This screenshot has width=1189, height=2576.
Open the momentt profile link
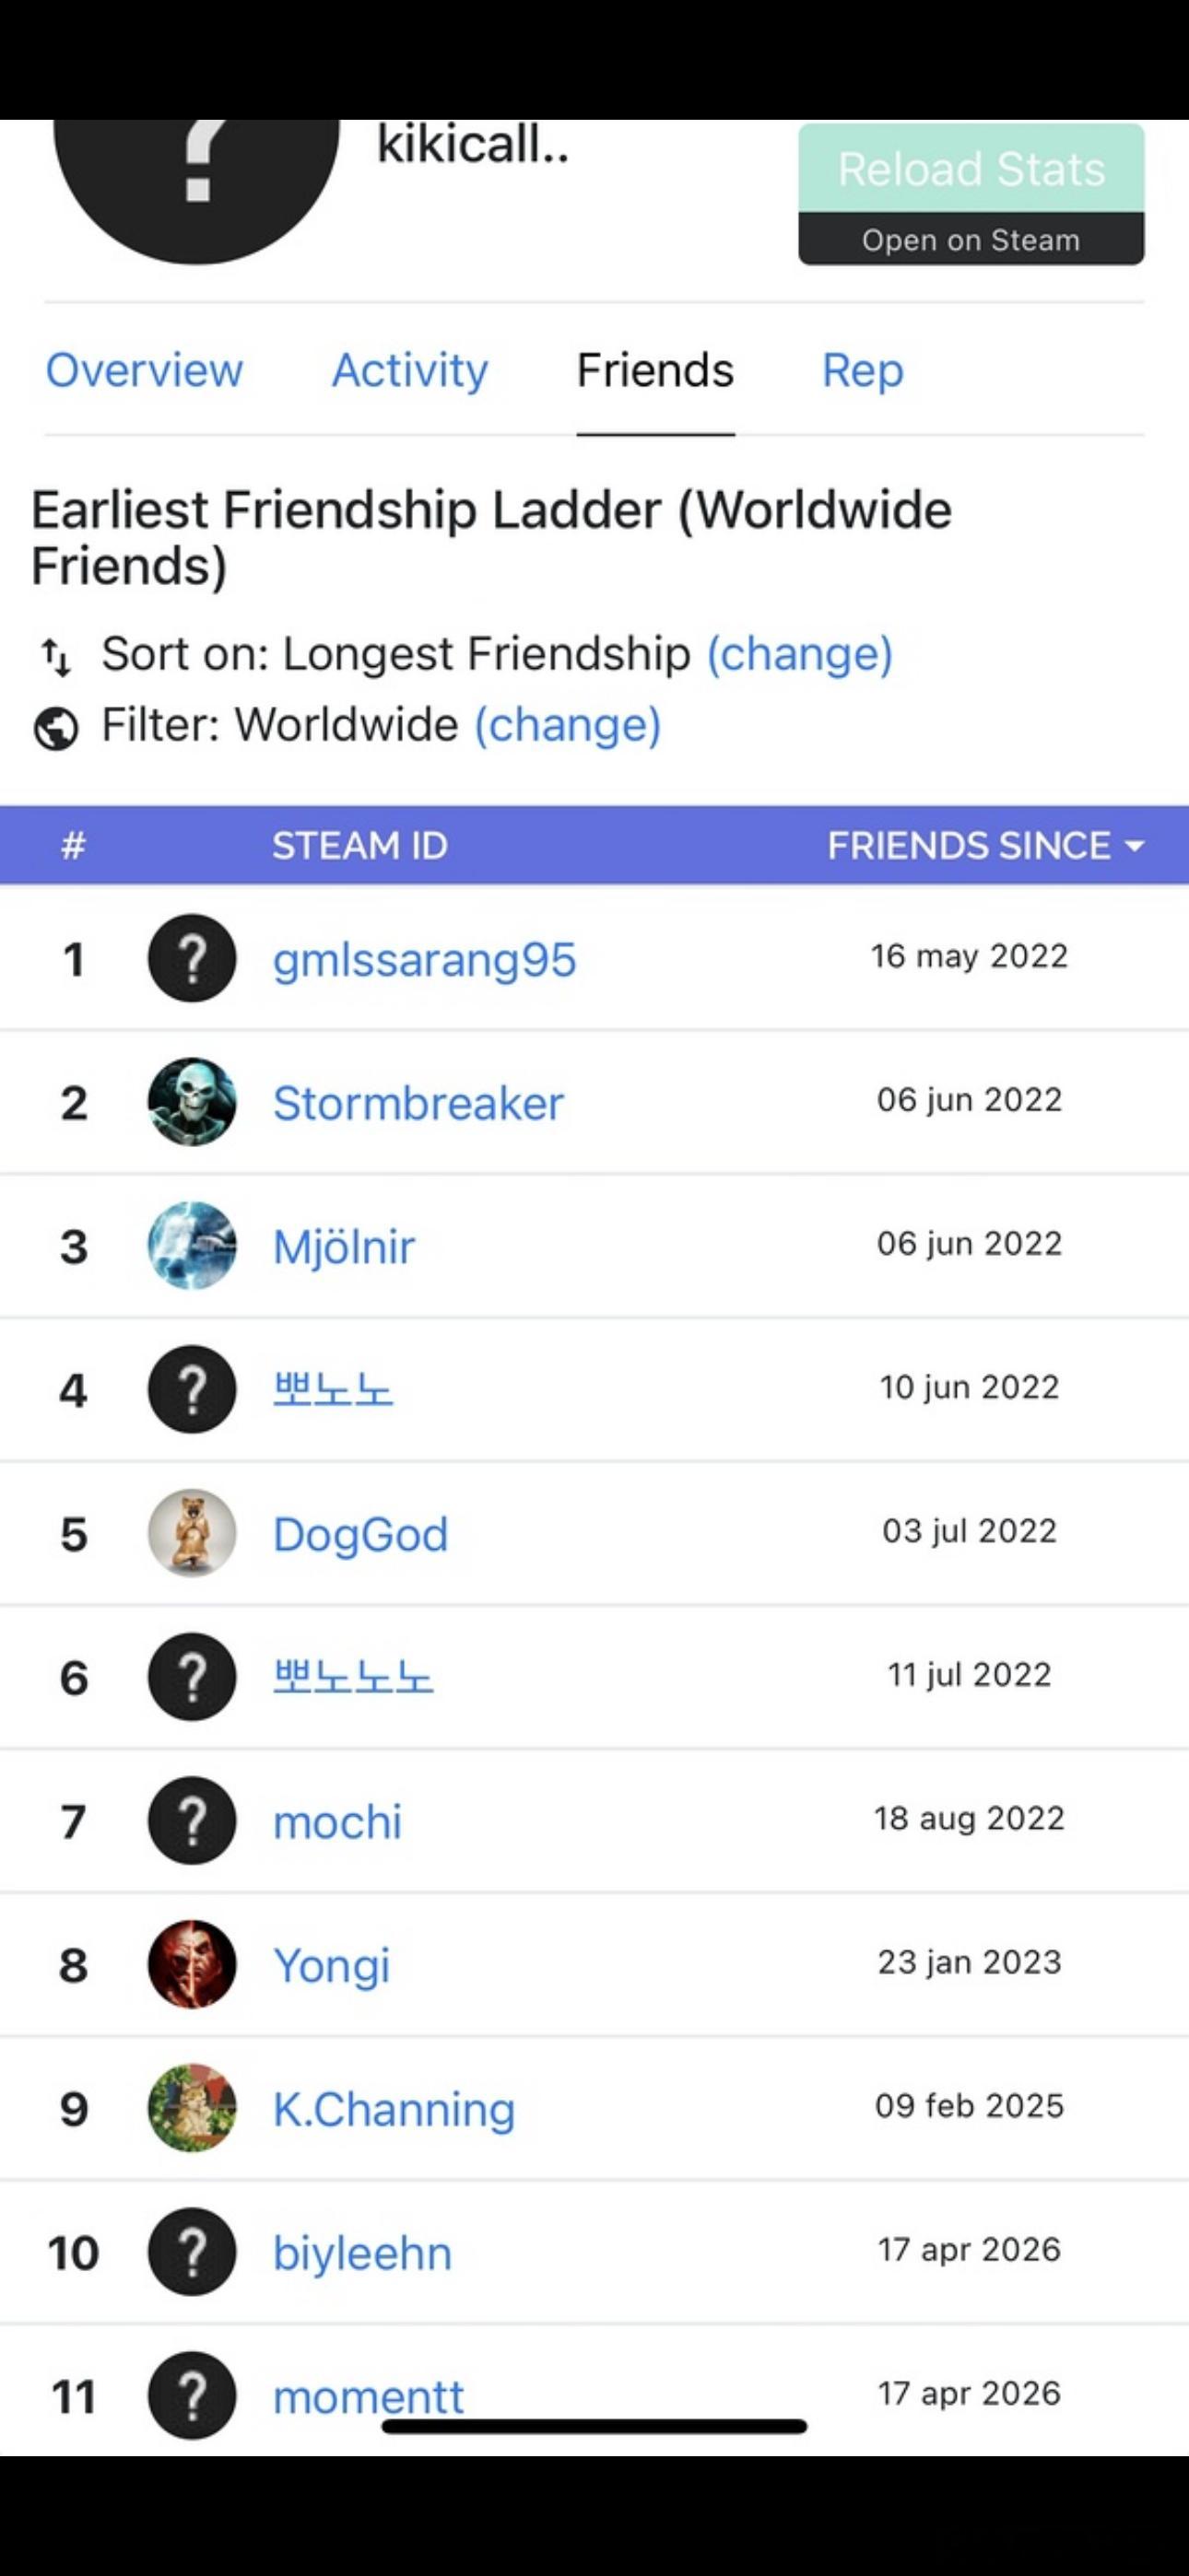point(368,2395)
